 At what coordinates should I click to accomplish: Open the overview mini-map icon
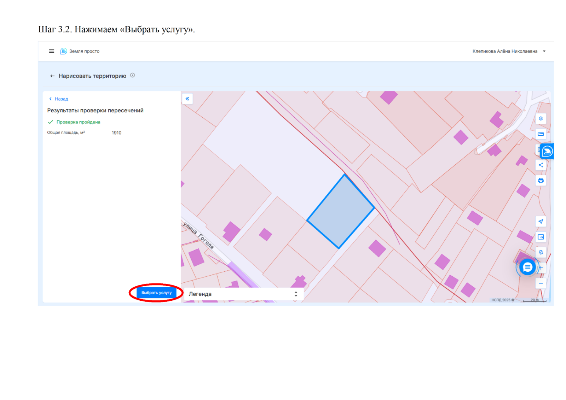pos(541,237)
